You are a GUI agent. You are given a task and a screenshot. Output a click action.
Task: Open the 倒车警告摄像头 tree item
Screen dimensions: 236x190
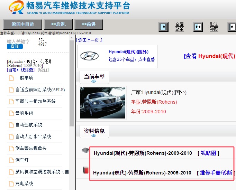click(x=31, y=149)
